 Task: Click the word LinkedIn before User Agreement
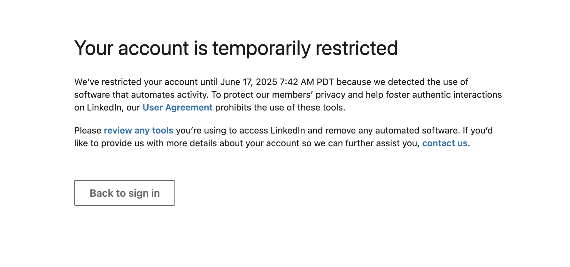pyautogui.click(x=104, y=108)
